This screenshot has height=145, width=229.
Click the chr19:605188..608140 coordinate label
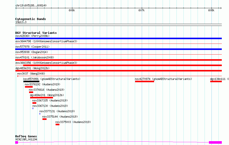pos(31,5)
